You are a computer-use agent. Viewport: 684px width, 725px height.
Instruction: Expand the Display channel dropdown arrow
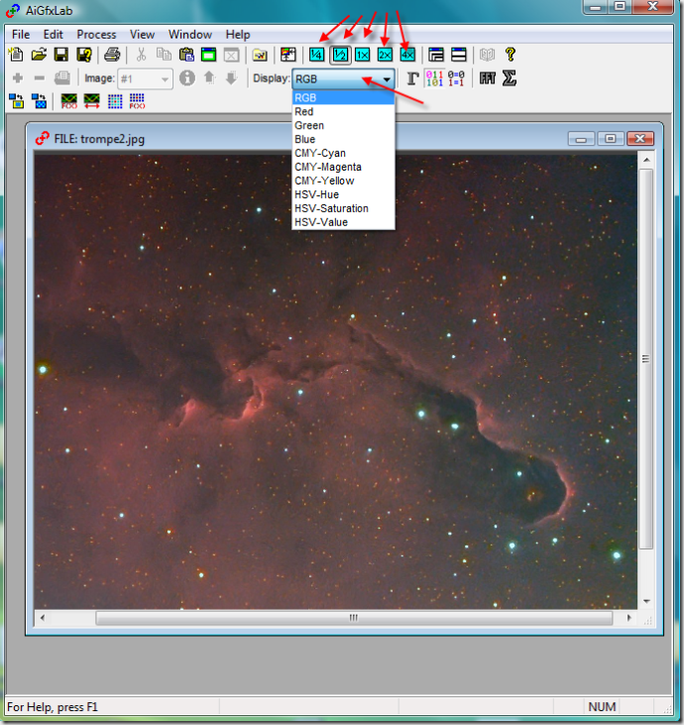386,78
